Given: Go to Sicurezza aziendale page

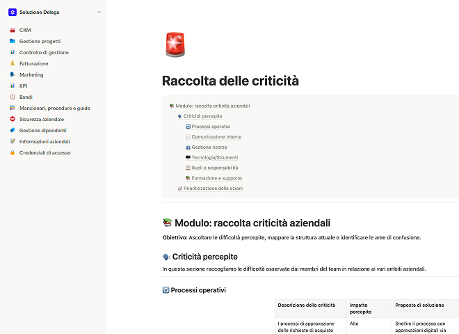Looking at the screenshot, I should (42, 119).
